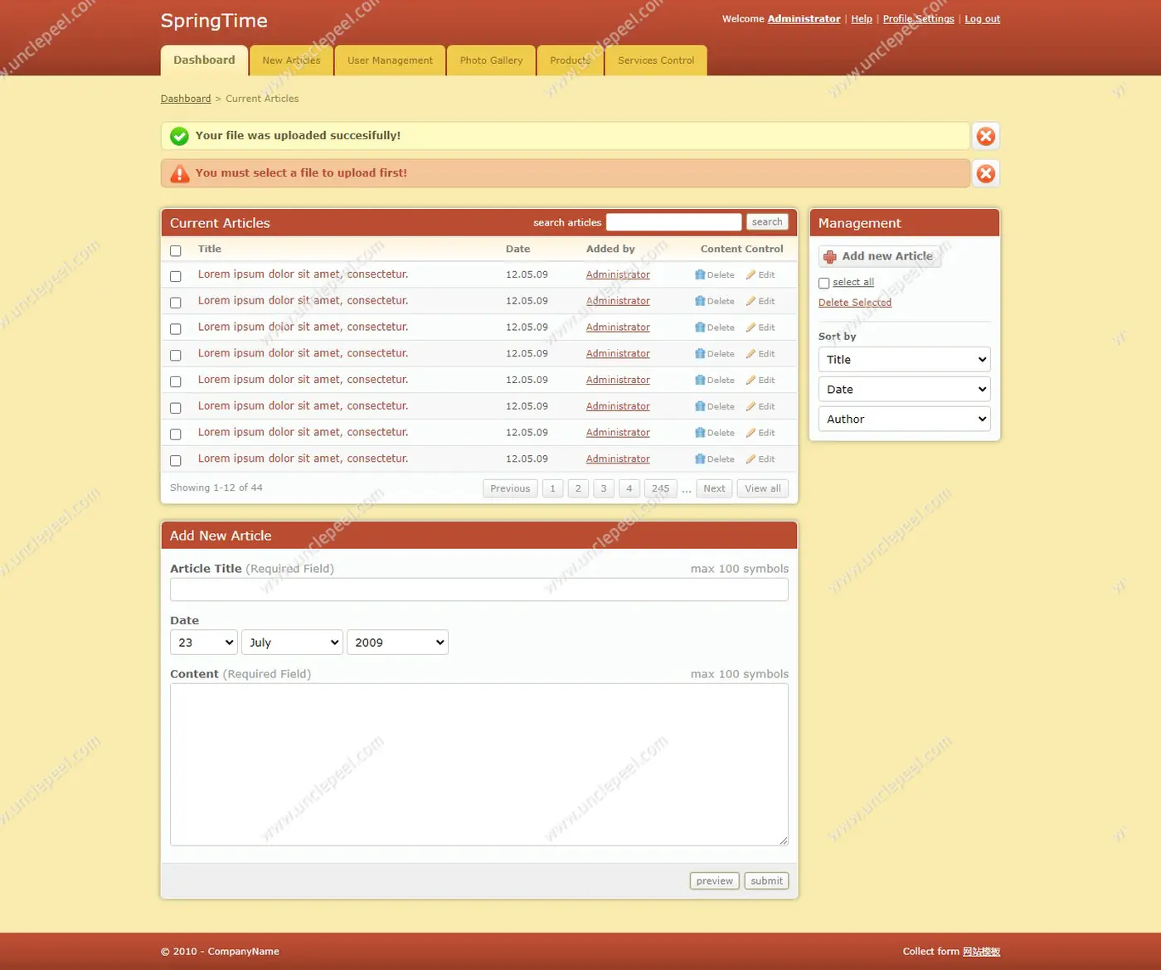The height and width of the screenshot is (970, 1161).
Task: Click the footer link beside 'Collect form'
Action: [981, 952]
